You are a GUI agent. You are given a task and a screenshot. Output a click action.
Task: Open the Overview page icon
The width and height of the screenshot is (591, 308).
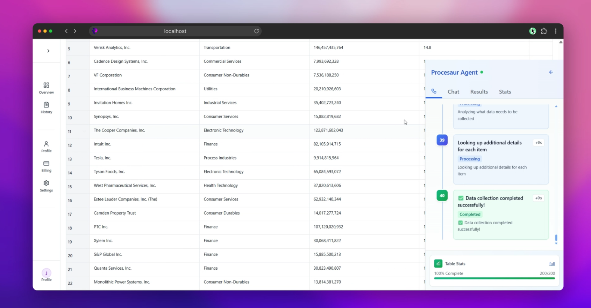tap(46, 85)
